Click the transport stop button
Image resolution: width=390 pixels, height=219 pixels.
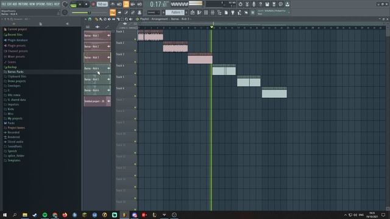click(87, 4)
